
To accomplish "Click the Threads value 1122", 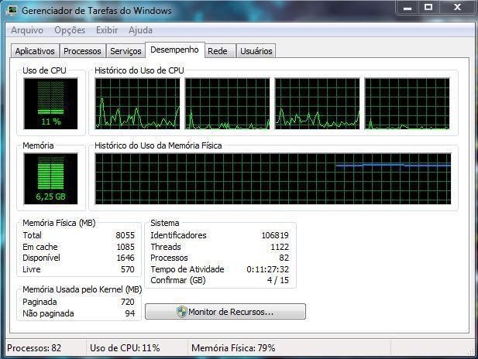I will pos(280,247).
